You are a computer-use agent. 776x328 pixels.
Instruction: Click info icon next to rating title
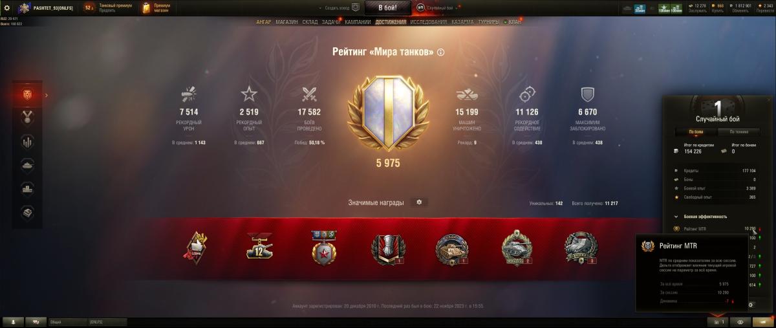[441, 52]
